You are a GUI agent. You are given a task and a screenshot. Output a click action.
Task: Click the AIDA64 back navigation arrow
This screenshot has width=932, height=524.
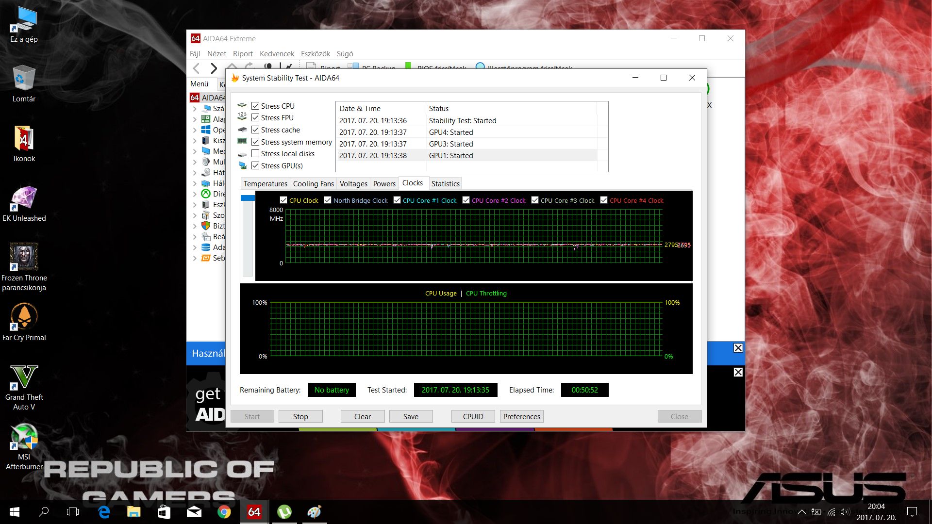click(197, 68)
